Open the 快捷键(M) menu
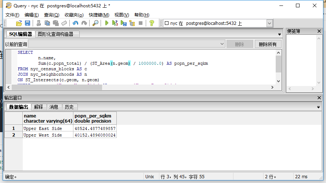The width and height of the screenshot is (326, 183). tap(99, 15)
